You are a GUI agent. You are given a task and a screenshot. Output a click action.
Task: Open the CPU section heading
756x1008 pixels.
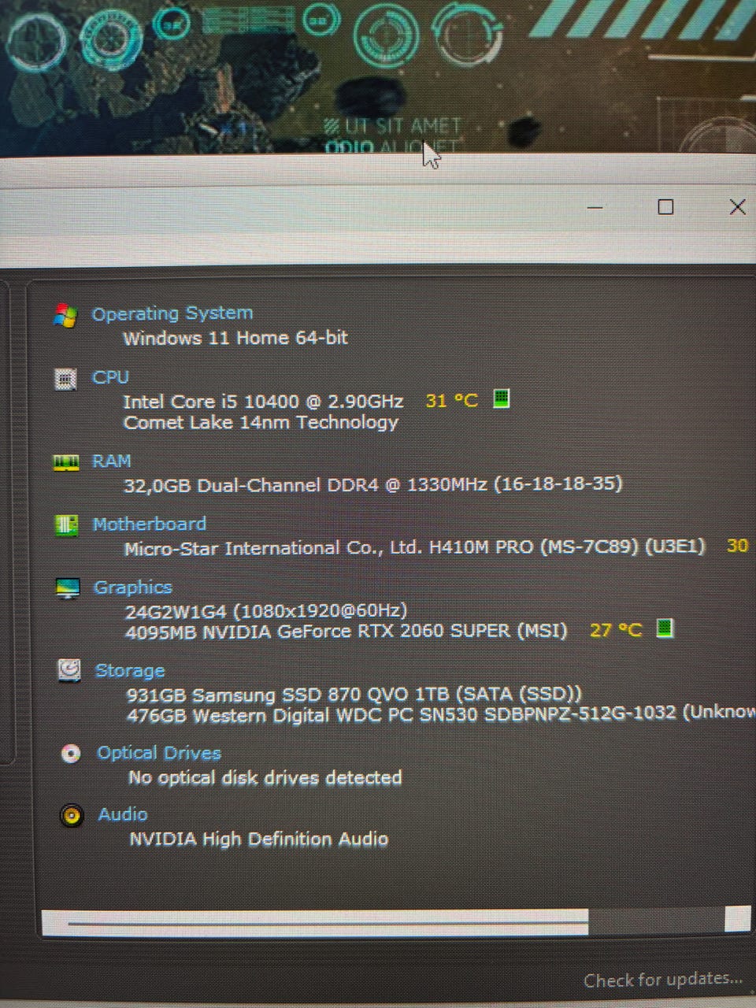pos(110,377)
